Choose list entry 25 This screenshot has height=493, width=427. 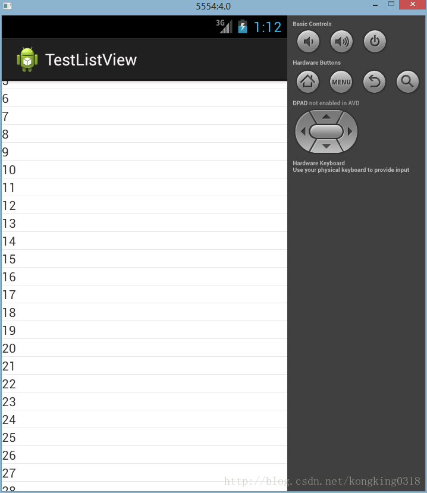click(145, 437)
